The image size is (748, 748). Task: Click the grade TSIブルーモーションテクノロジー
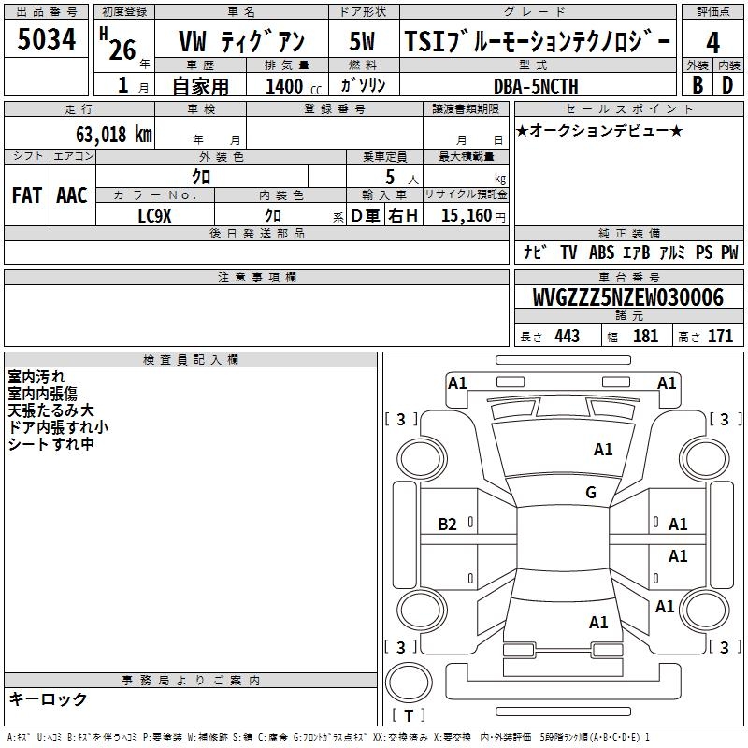[x=538, y=41]
